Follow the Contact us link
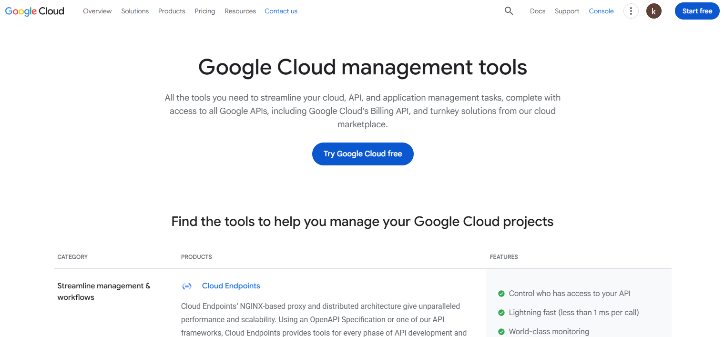The height and width of the screenshot is (337, 724). click(281, 11)
